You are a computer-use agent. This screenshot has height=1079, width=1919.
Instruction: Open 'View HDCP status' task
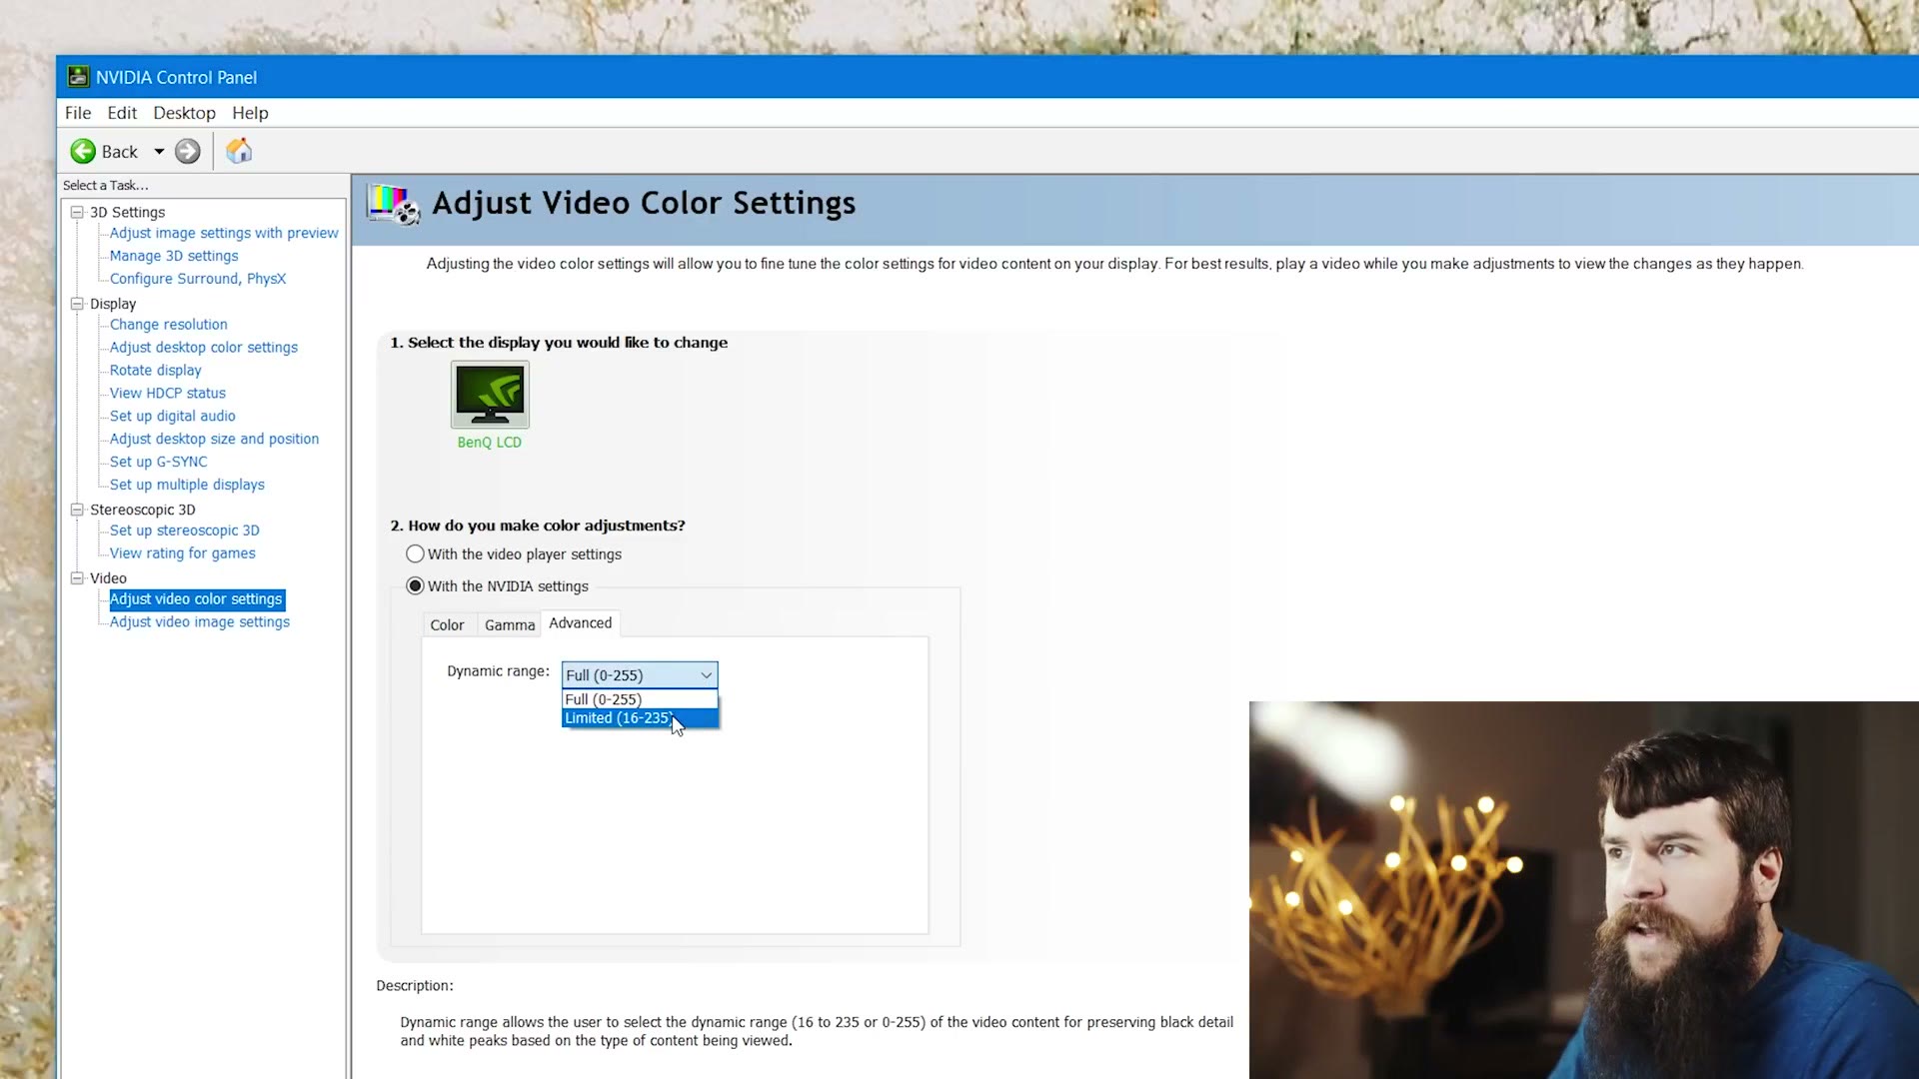168,394
